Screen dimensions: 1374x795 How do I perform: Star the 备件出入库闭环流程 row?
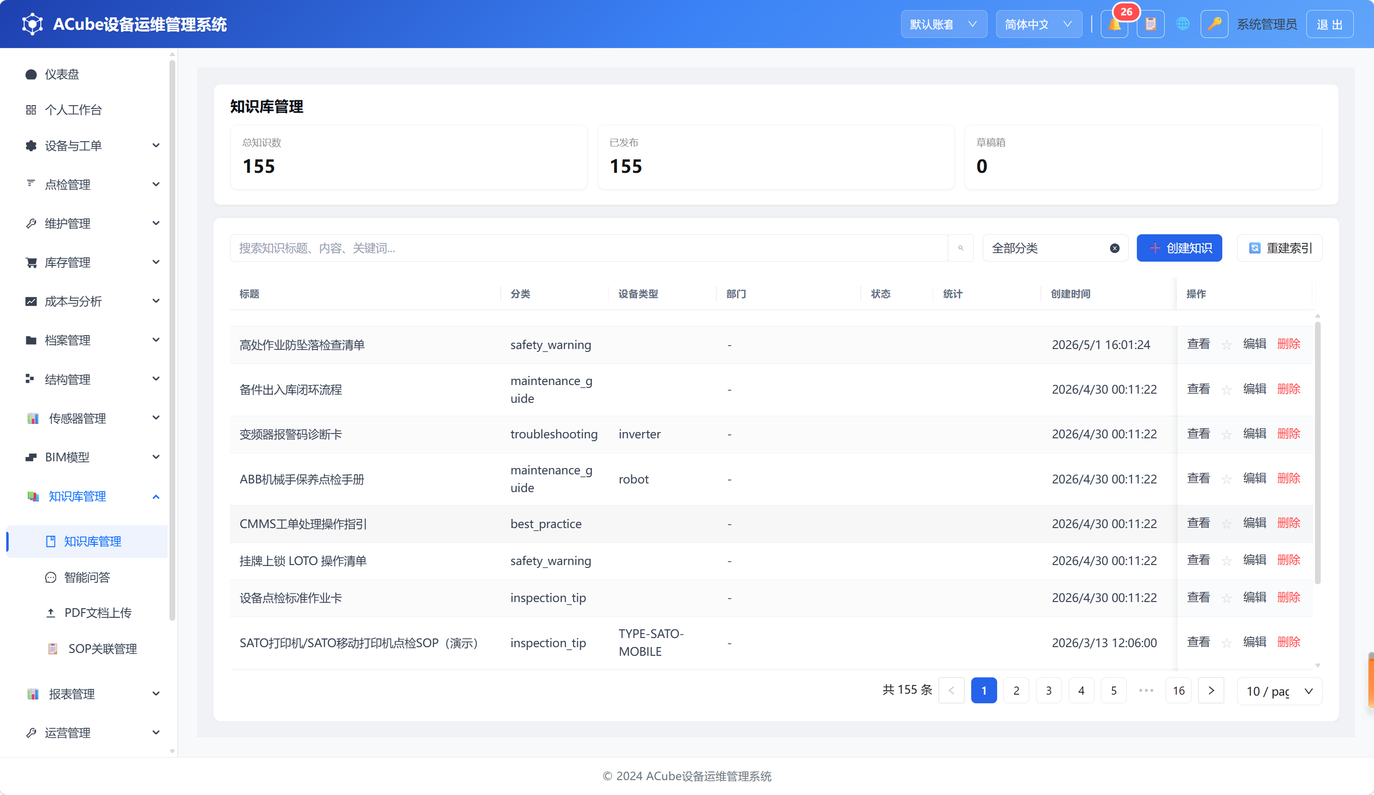pyautogui.click(x=1226, y=390)
